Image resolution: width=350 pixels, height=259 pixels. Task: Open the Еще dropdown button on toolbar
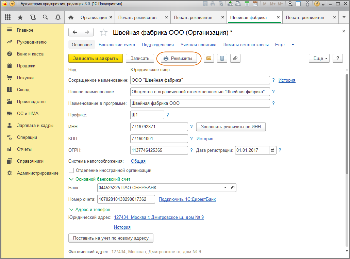pyautogui.click(x=319, y=58)
